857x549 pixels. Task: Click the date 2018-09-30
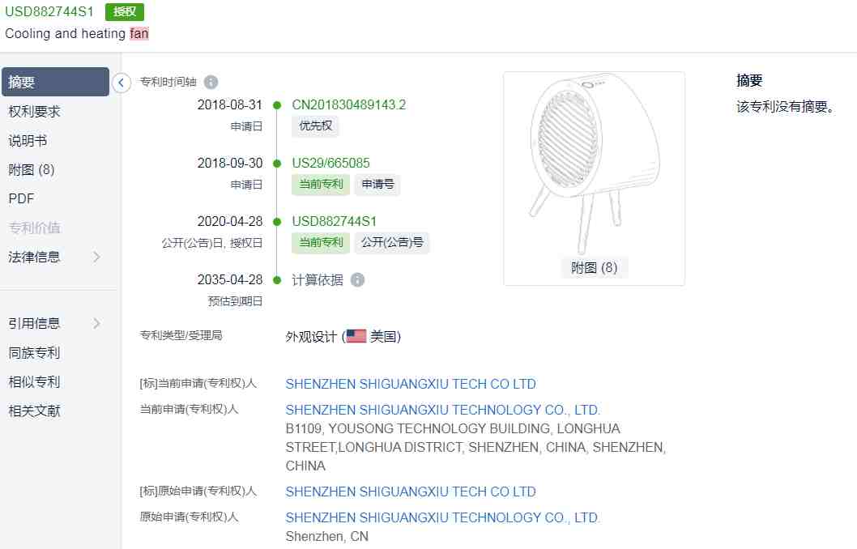229,164
